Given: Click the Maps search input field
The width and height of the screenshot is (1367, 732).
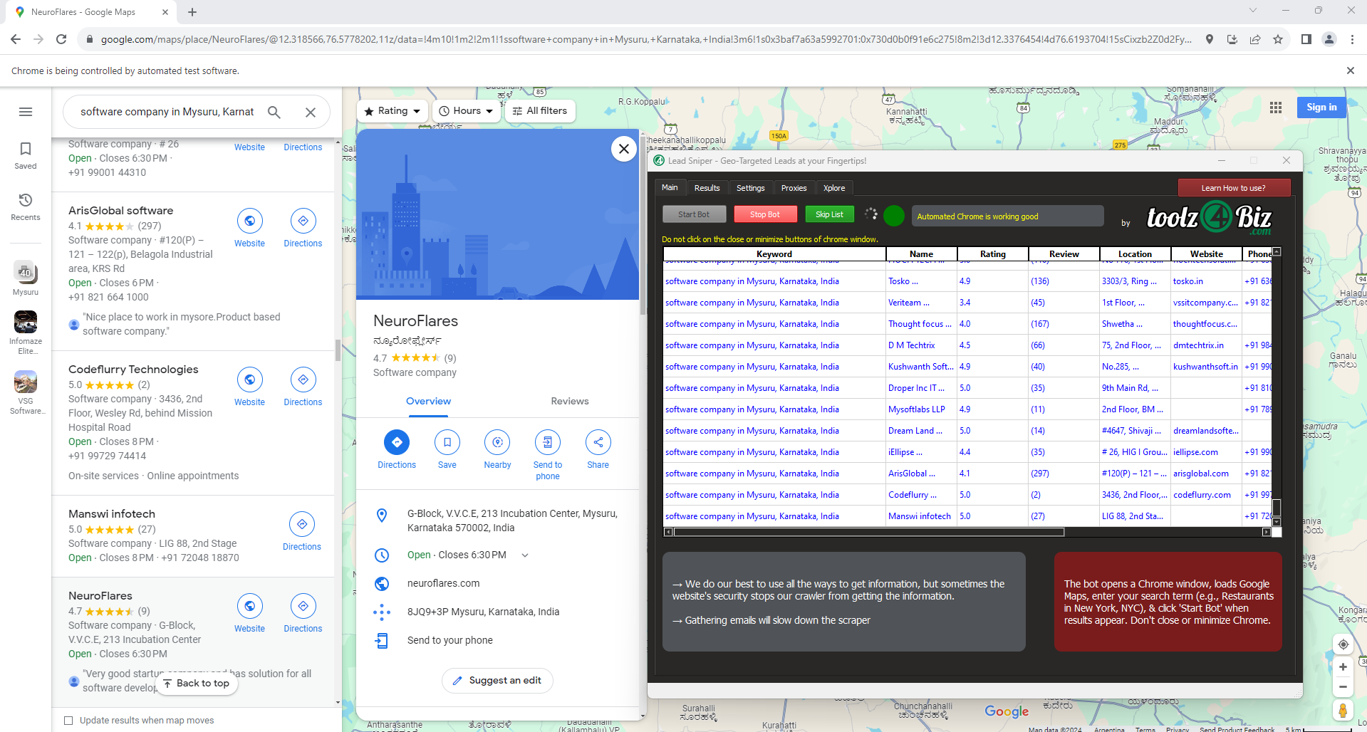Looking at the screenshot, I should coord(167,112).
